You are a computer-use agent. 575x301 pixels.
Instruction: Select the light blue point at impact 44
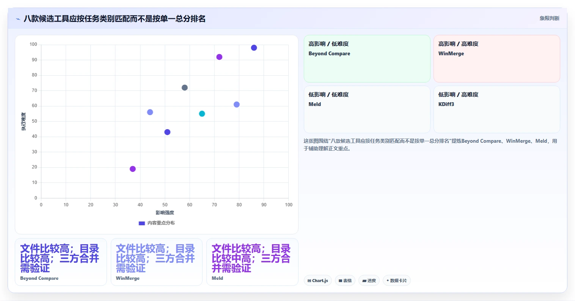tap(150, 112)
